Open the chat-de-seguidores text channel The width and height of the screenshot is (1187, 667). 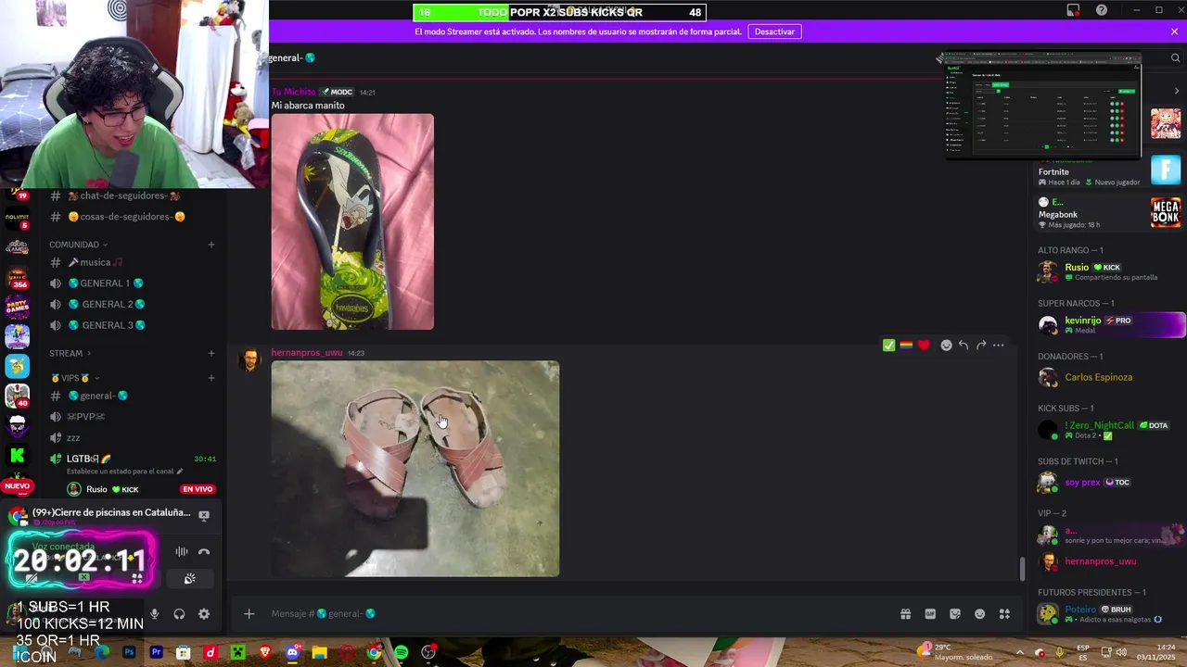pyautogui.click(x=133, y=196)
